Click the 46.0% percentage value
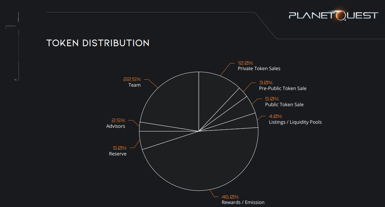 tap(230, 197)
